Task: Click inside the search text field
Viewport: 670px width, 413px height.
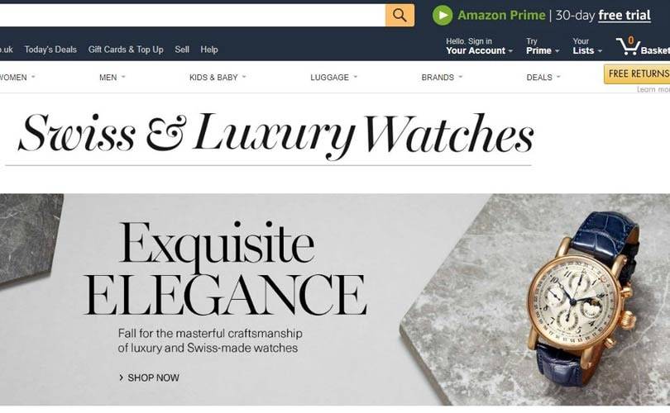Action: (x=192, y=16)
